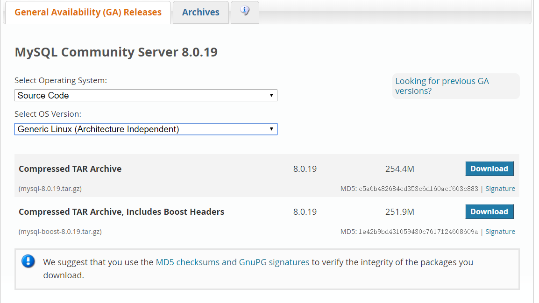Open the info icon tab
This screenshot has width=539, height=303.
pyautogui.click(x=245, y=12)
